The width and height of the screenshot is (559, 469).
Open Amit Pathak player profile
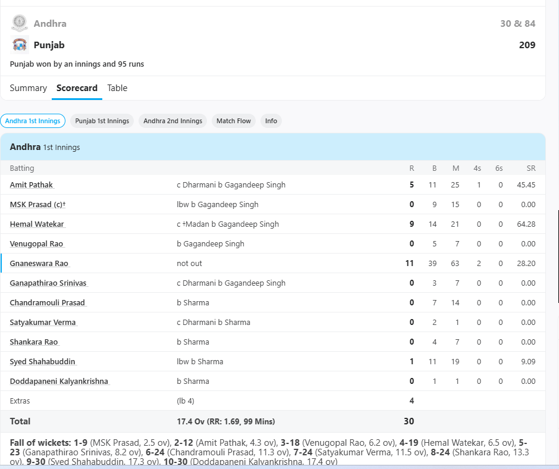(x=32, y=185)
